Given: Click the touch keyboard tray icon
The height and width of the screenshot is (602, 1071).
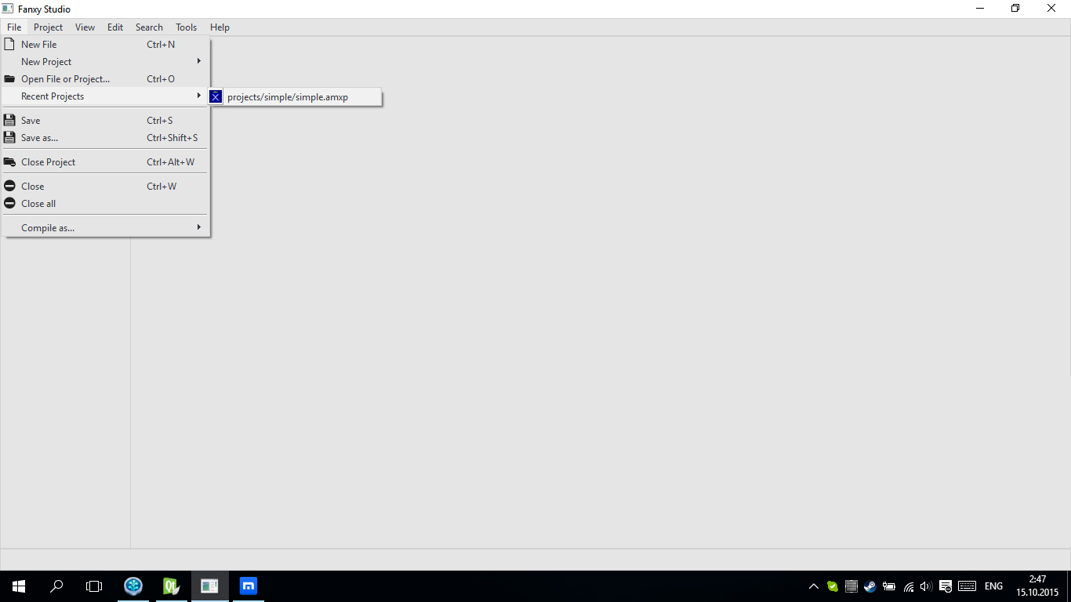Looking at the screenshot, I should coord(967,586).
